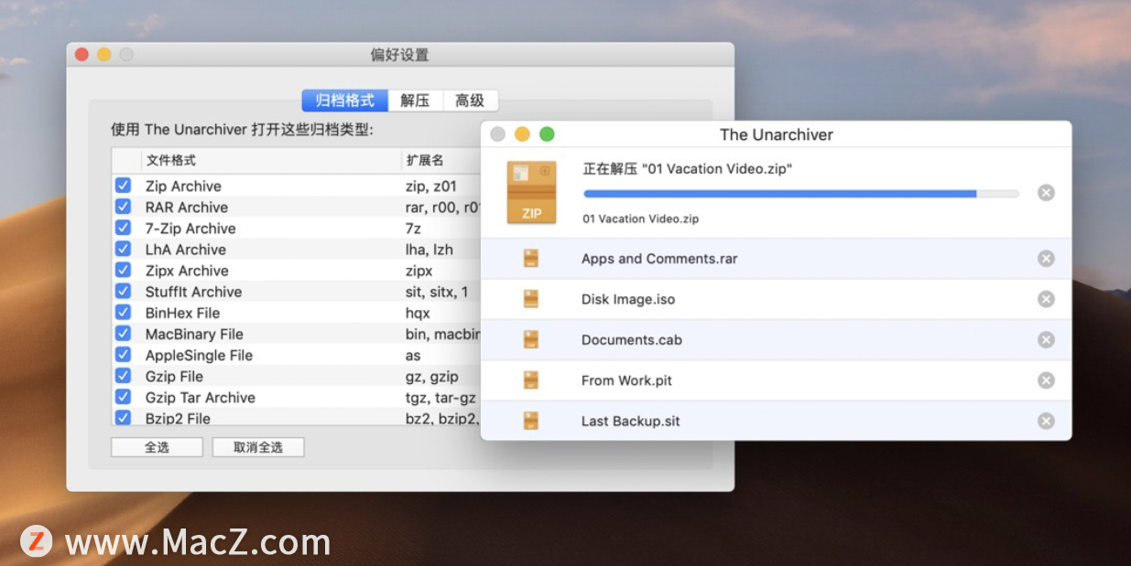Viewport: 1131px width, 566px height.
Task: Remove From Work.pit from the queue
Action: pyautogui.click(x=1046, y=380)
